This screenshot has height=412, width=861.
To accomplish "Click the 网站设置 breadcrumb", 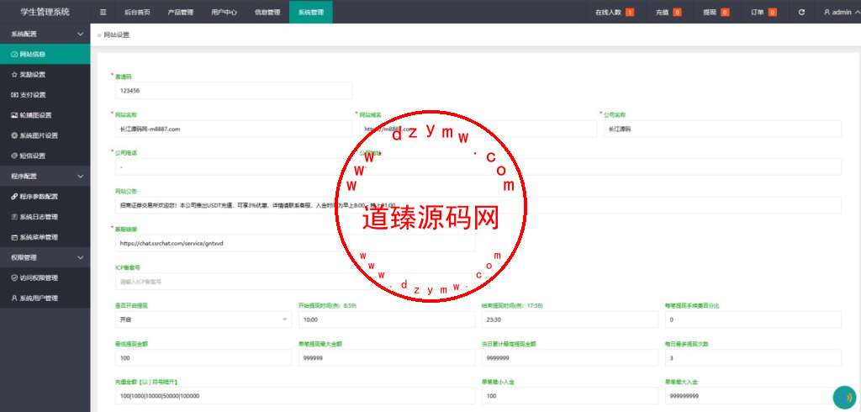I will click(x=116, y=34).
